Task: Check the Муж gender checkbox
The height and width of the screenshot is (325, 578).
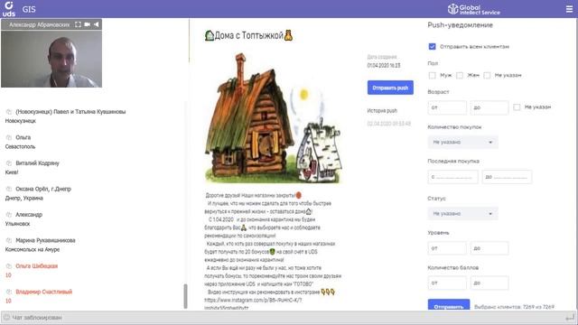Action: pyautogui.click(x=432, y=75)
